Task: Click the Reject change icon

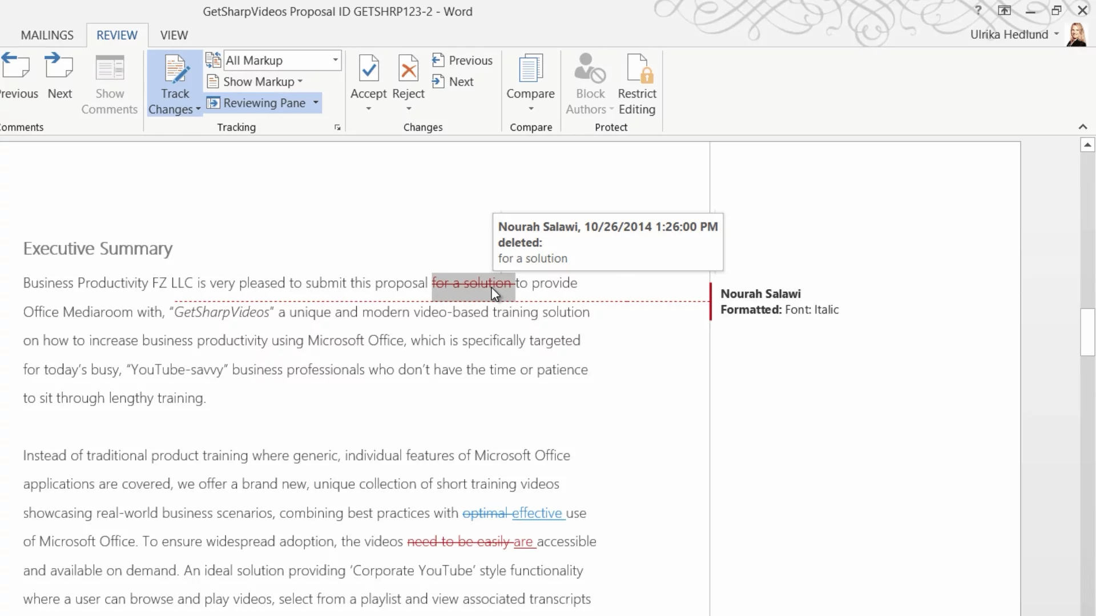Action: (x=408, y=70)
